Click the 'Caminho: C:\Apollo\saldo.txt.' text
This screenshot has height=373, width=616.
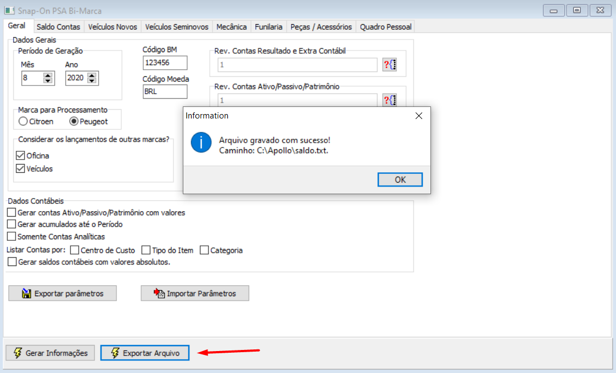tap(273, 150)
